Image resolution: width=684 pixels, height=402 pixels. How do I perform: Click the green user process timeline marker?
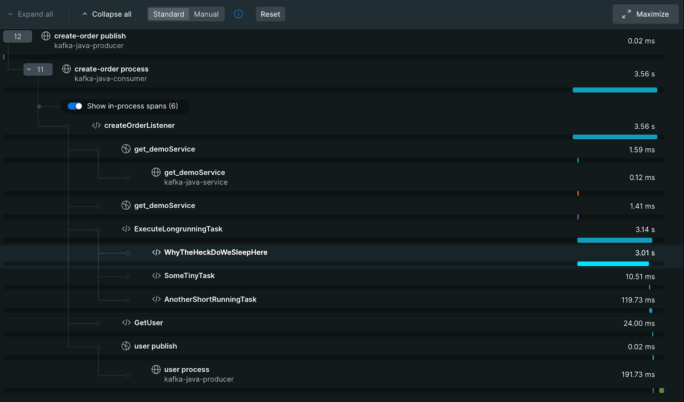point(662,390)
